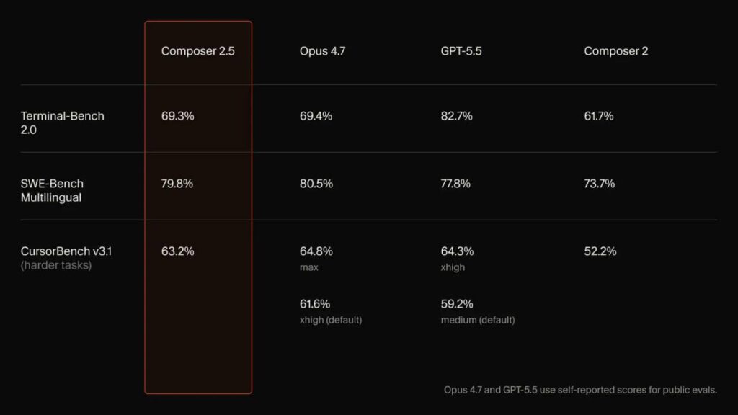Click the CursorBench v3.1 row label

(66, 251)
